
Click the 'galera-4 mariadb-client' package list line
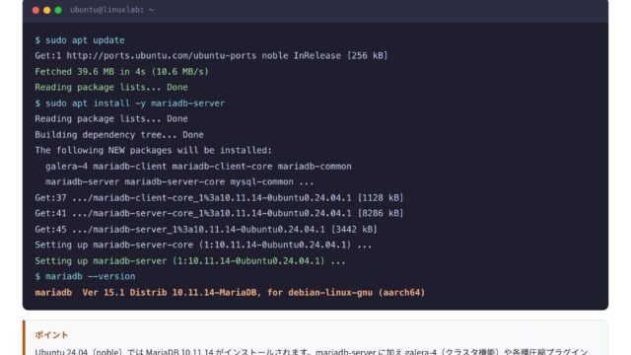(x=198, y=167)
